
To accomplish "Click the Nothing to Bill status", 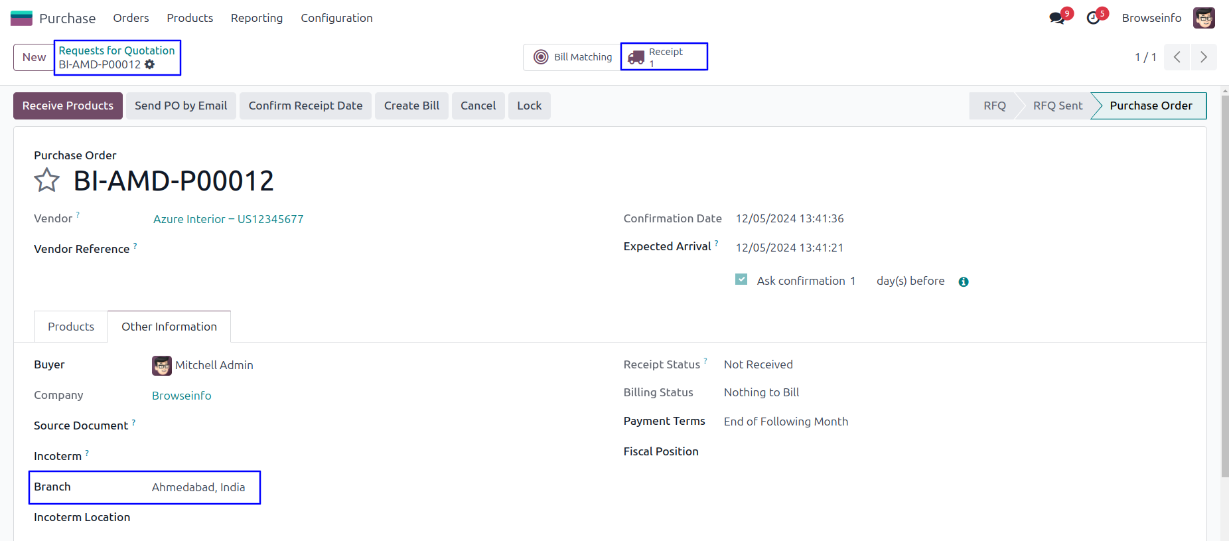I will pos(761,392).
